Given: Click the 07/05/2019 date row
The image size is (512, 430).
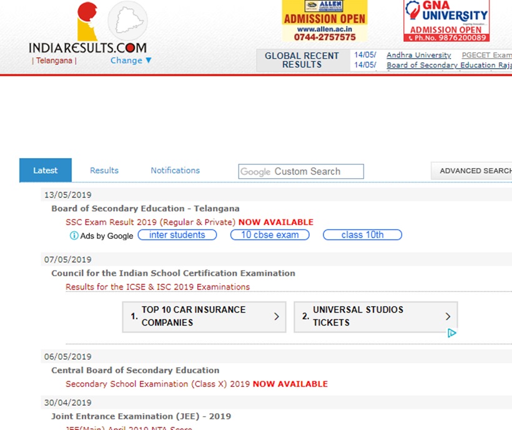Looking at the screenshot, I should point(276,259).
